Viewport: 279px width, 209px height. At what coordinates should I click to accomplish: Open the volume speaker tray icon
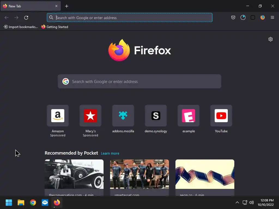251,202
